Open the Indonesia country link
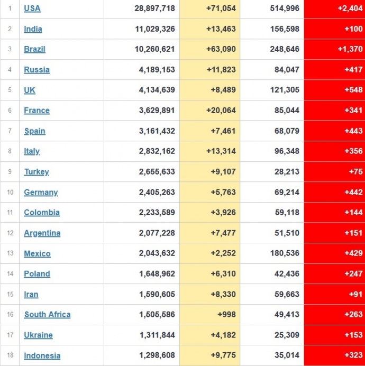The image size is (365, 366). (42, 355)
